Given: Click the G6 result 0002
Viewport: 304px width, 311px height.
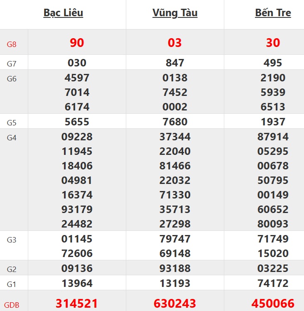Looking at the screenshot, I should coord(175,107).
